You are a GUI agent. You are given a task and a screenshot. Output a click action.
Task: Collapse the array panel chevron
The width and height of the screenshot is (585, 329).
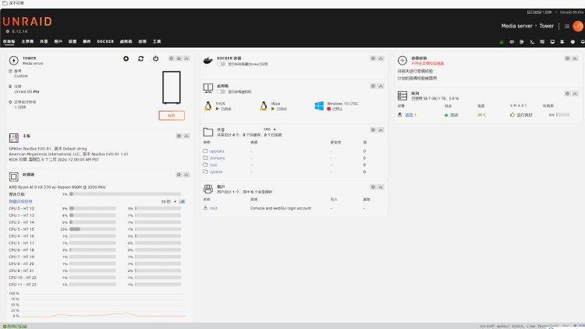pos(576,94)
